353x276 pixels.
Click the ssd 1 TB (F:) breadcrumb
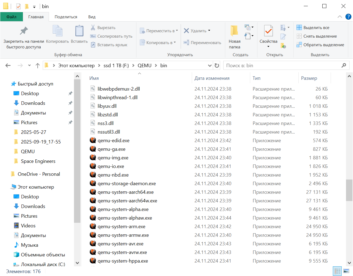coord(116,66)
